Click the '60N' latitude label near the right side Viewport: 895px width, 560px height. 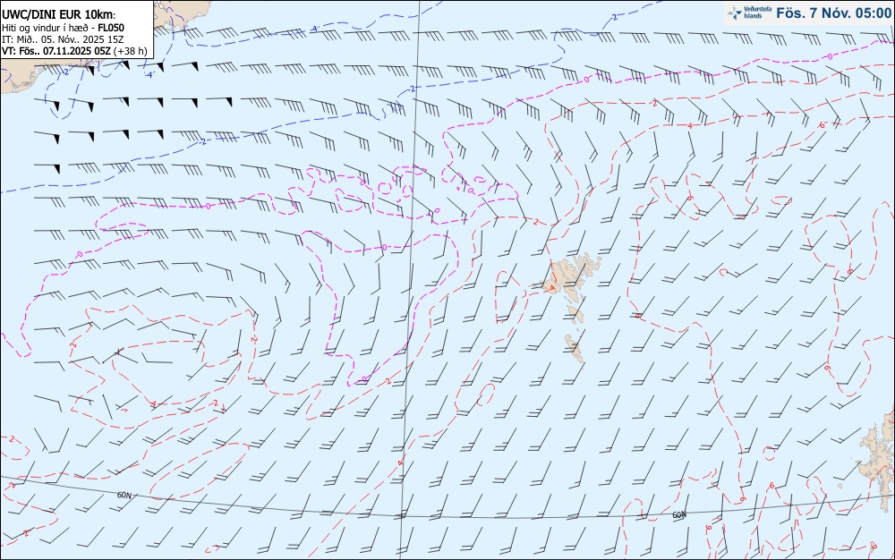pos(679,515)
